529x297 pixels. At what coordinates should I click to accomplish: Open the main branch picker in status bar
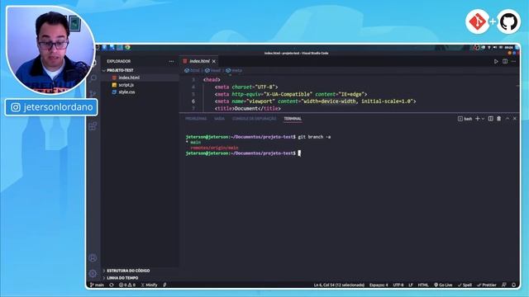coord(98,285)
